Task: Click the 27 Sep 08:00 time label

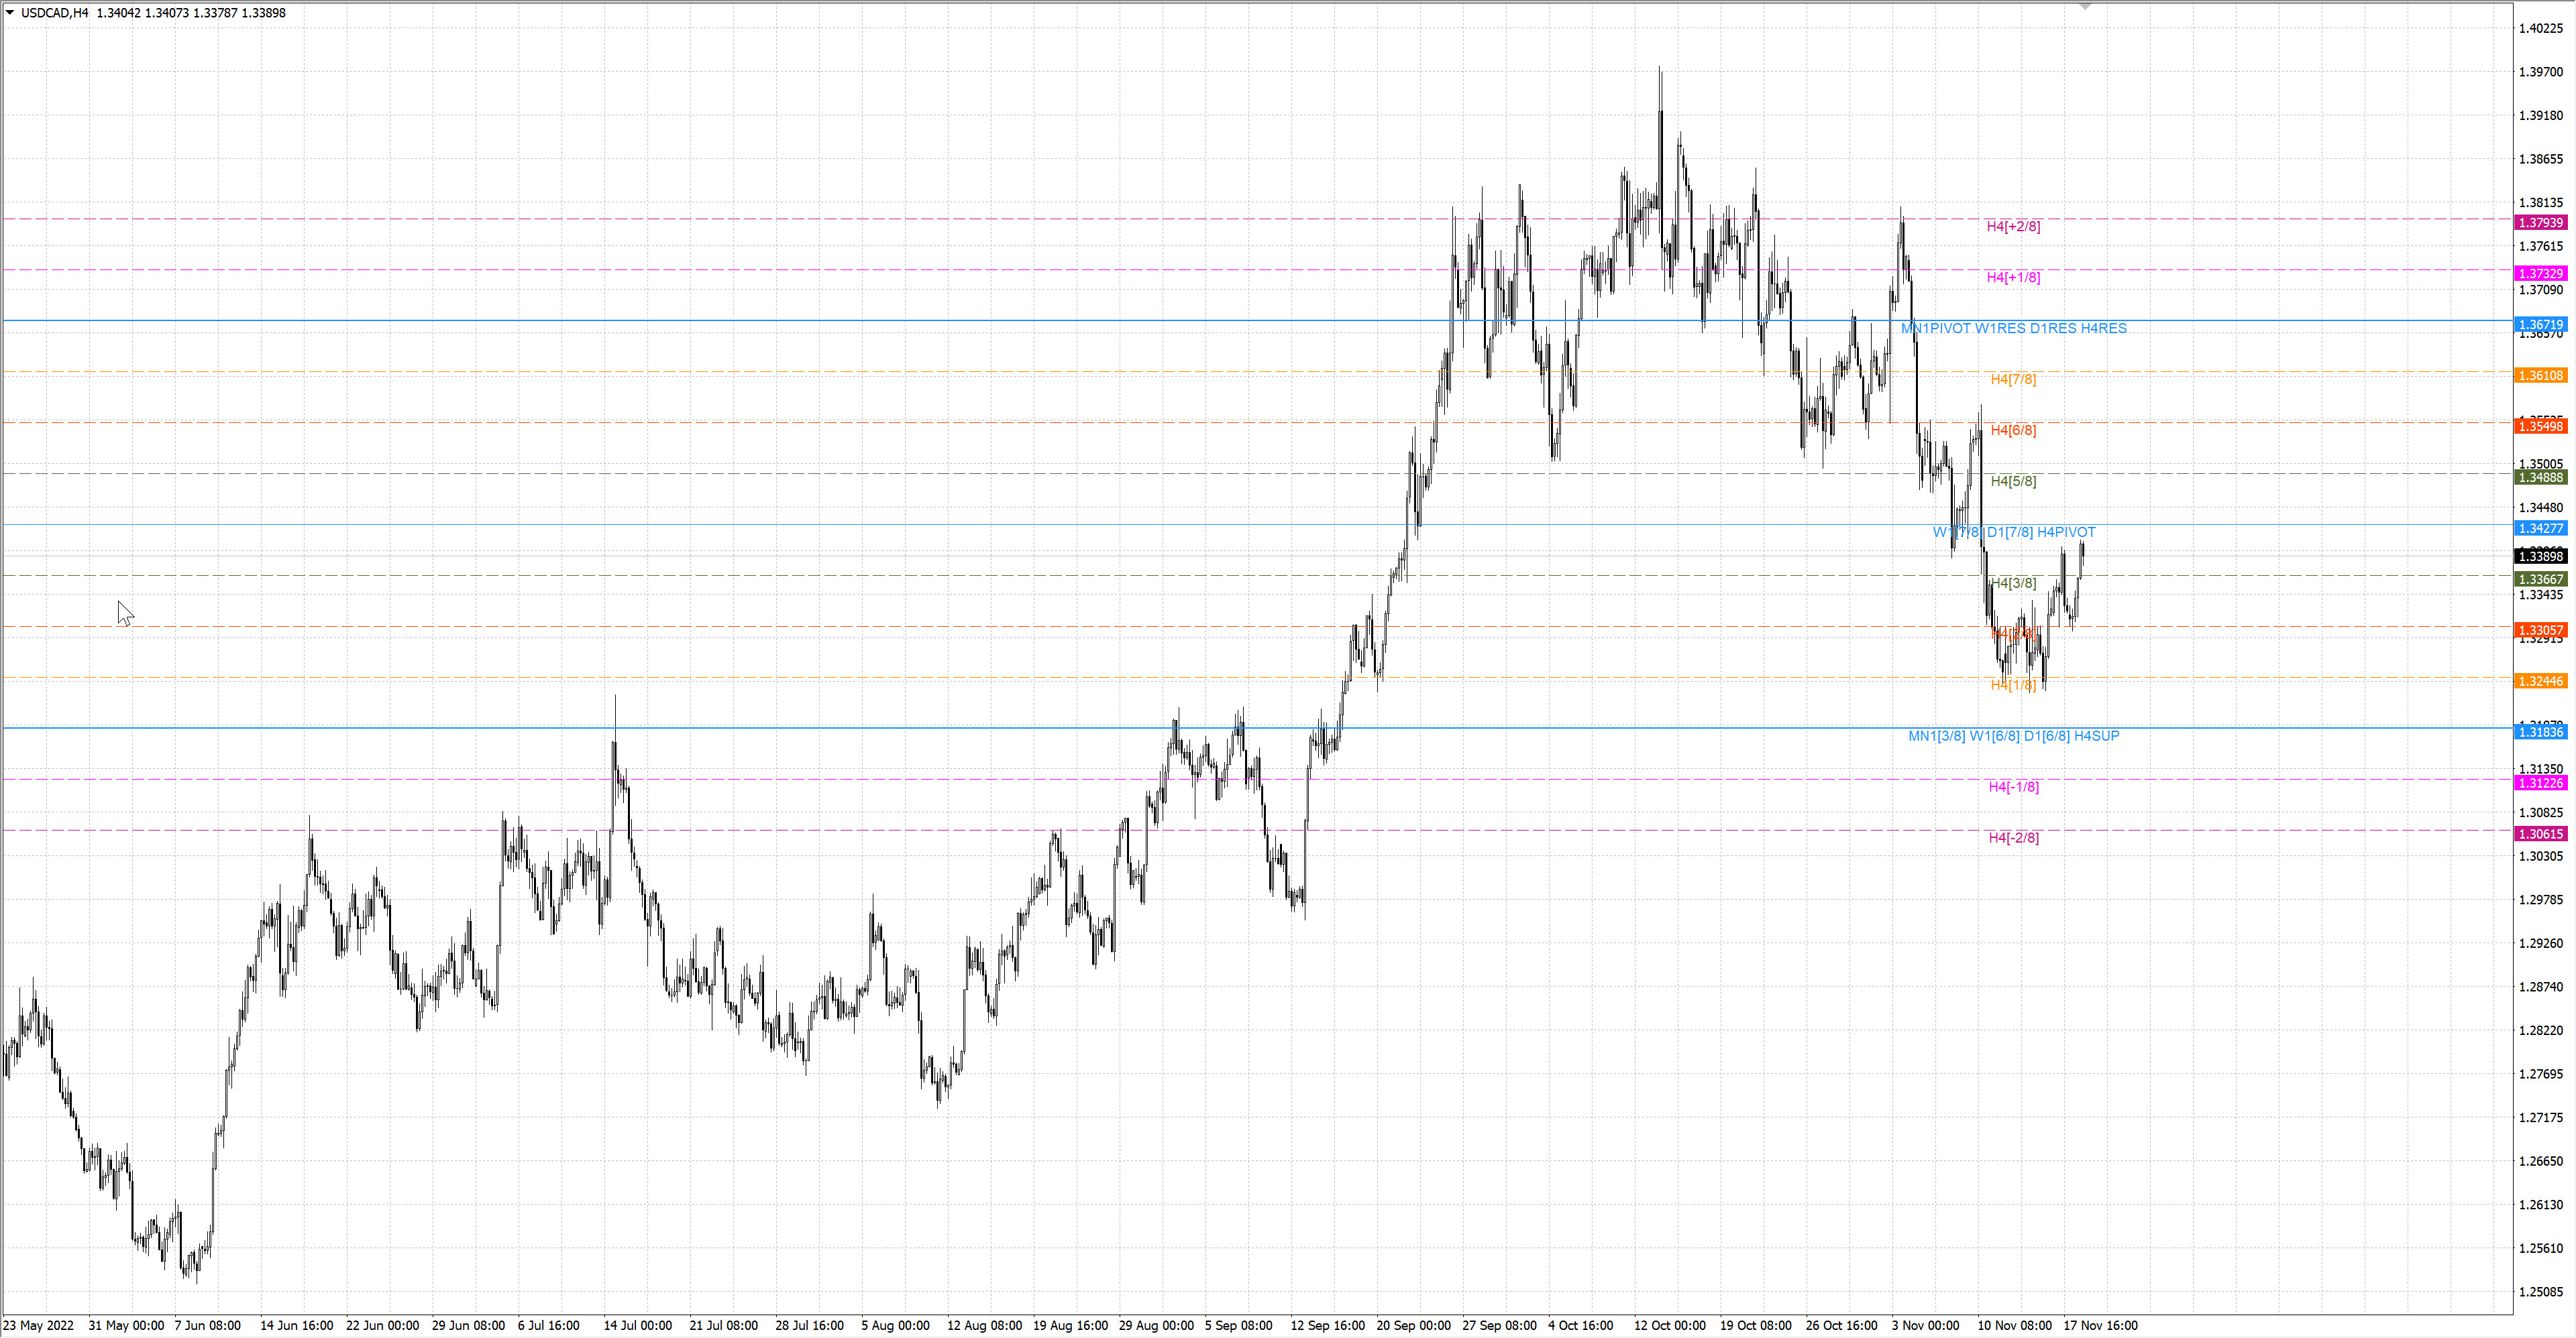Action: (1500, 1326)
